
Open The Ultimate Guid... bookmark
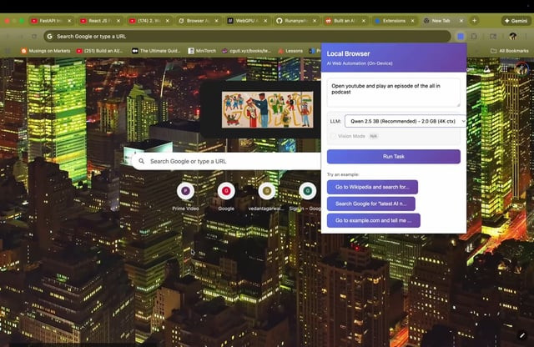pos(156,51)
